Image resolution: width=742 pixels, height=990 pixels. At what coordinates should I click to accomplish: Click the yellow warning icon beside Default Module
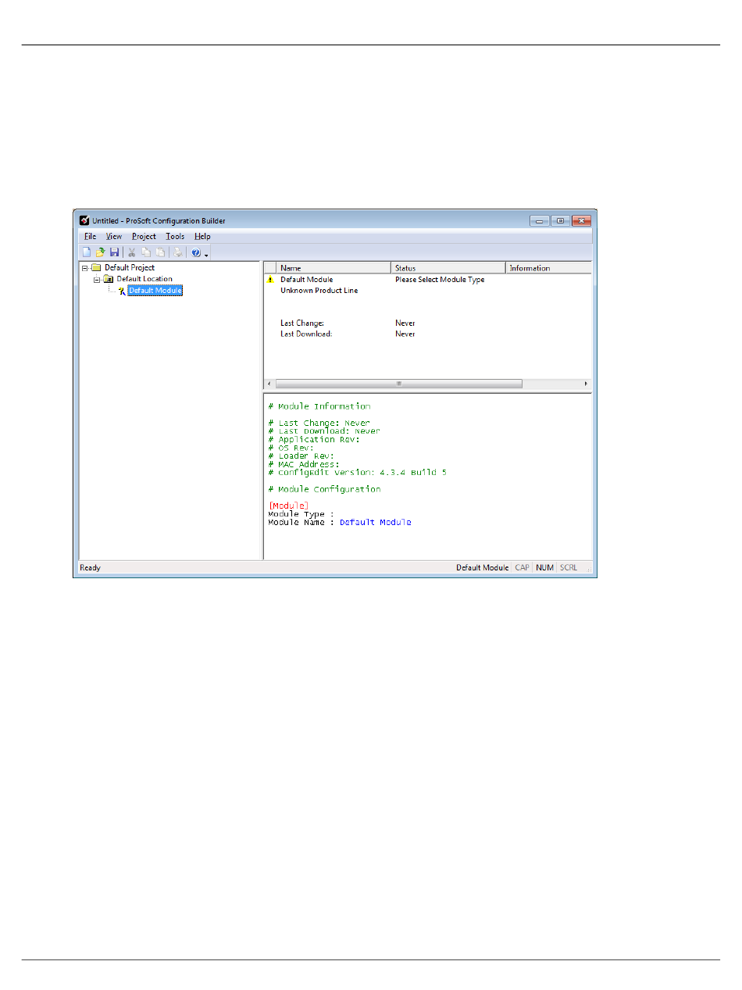[x=271, y=279]
